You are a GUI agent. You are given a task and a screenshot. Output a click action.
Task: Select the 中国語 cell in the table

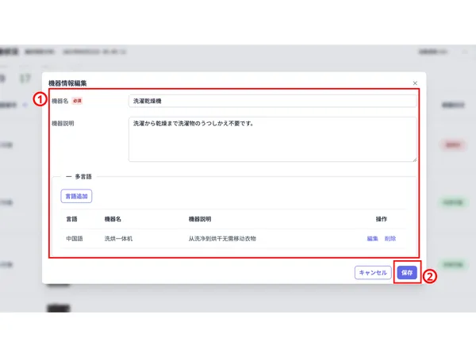point(74,238)
